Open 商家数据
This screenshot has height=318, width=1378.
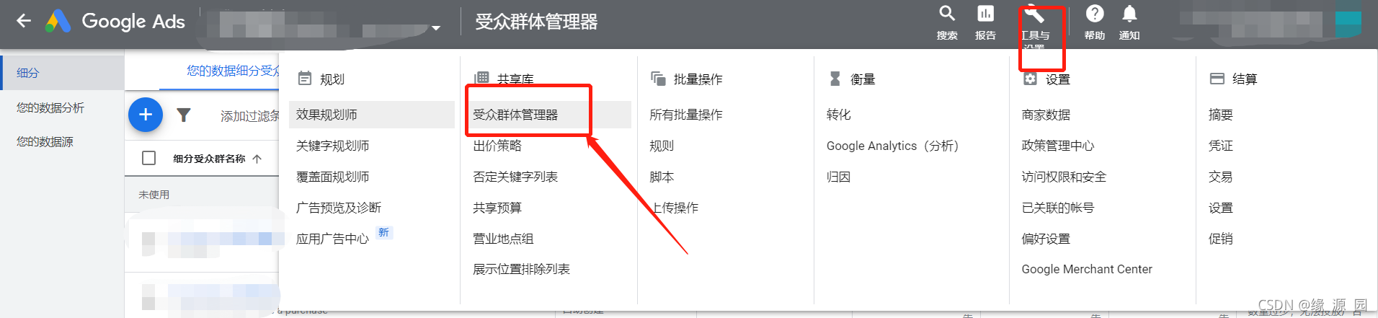coord(1046,115)
